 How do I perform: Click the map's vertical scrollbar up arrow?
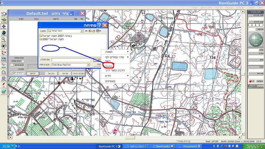coord(243,11)
